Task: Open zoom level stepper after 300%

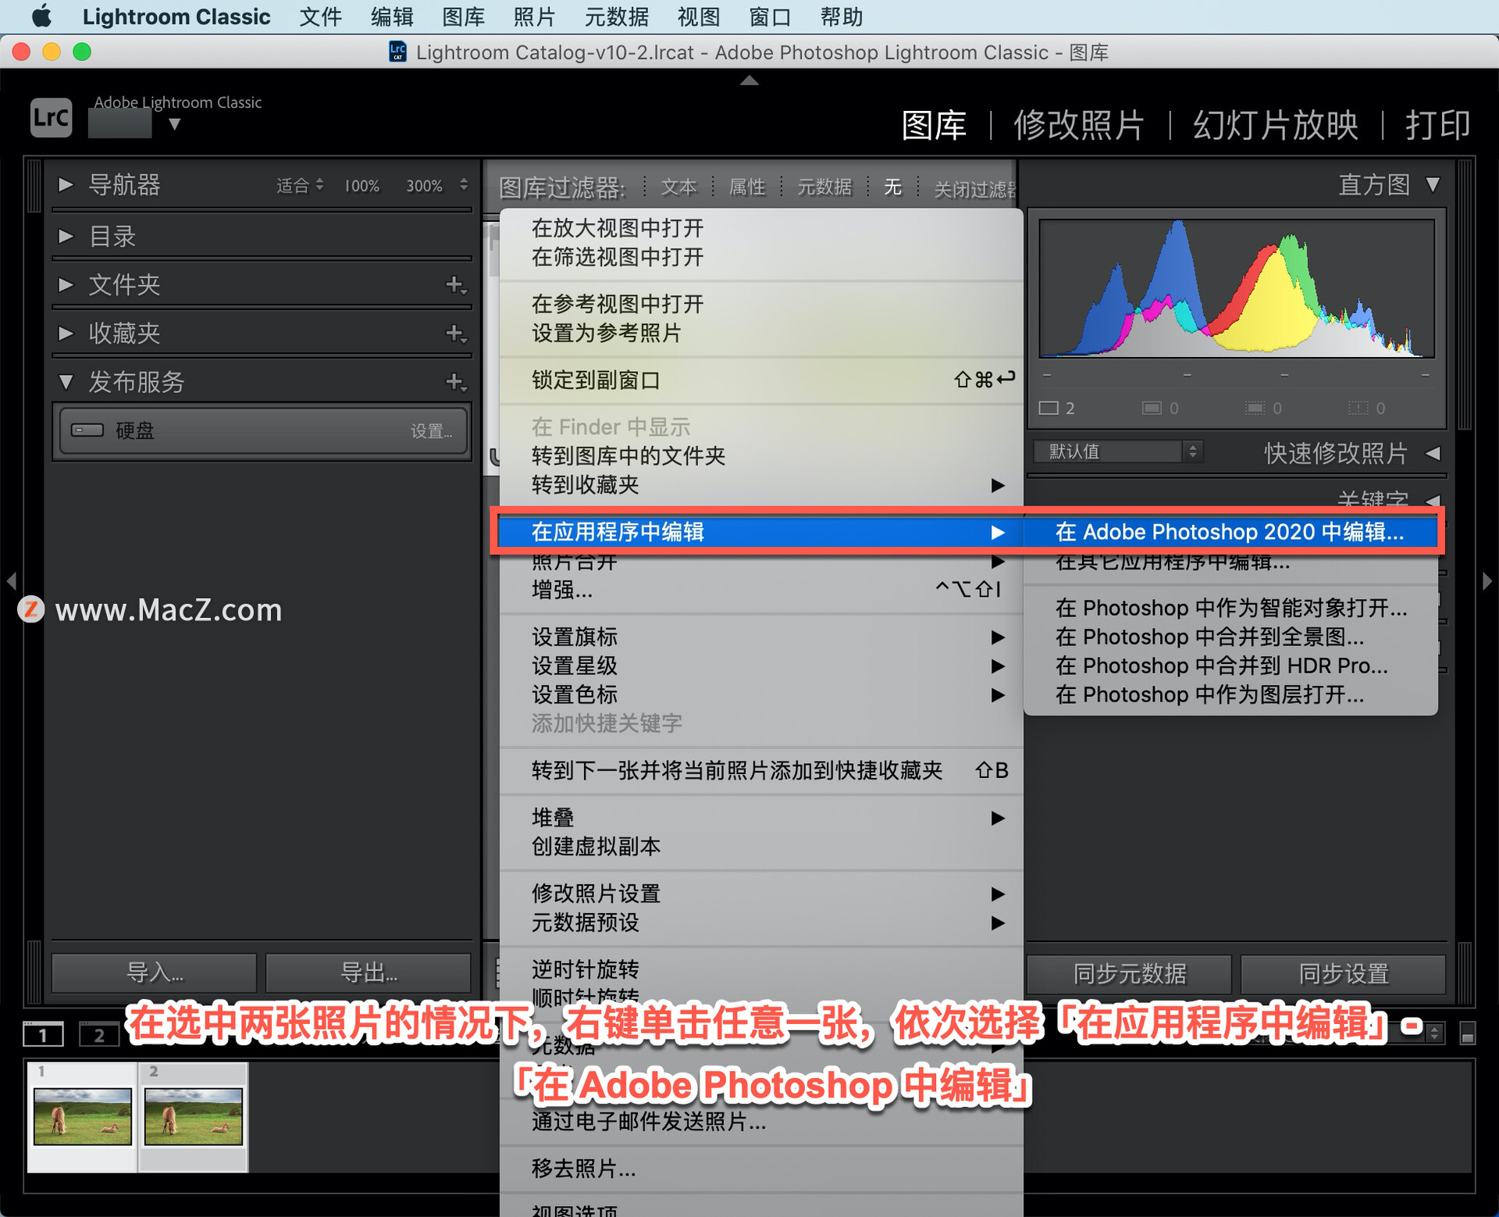Action: pyautogui.click(x=464, y=185)
